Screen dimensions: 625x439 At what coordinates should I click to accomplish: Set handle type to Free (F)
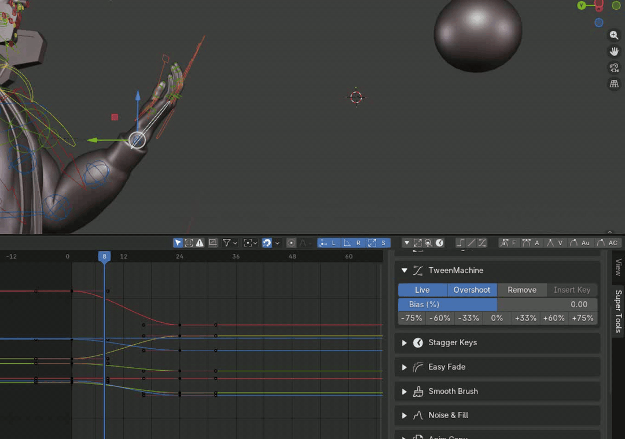[509, 242]
